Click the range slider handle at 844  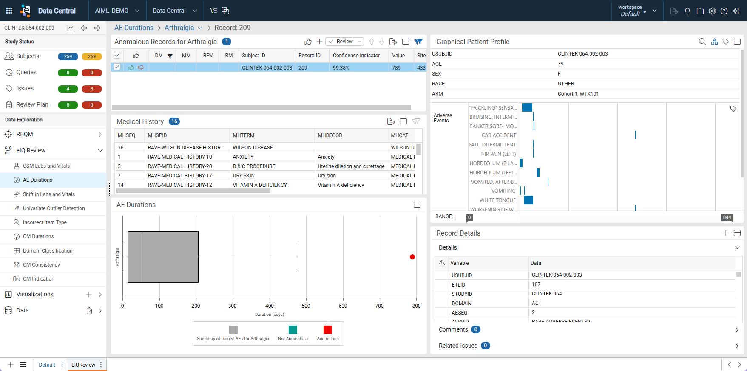click(x=727, y=217)
